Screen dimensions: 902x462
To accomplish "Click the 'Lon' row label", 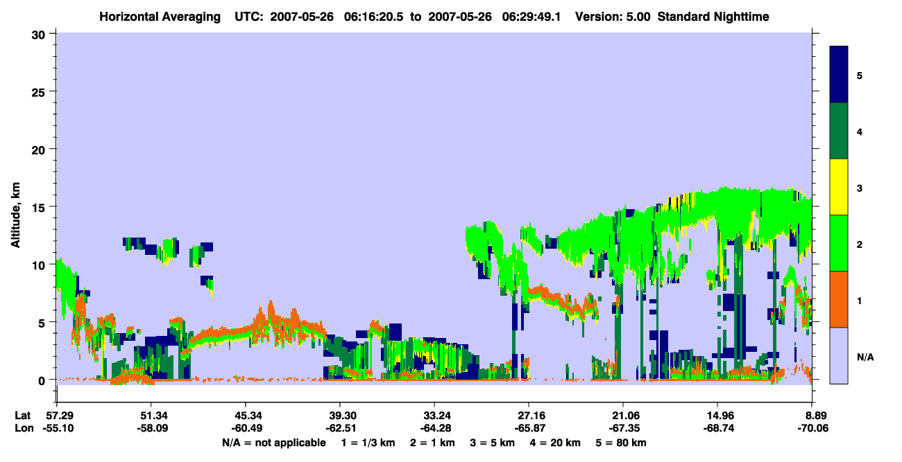I will [23, 428].
